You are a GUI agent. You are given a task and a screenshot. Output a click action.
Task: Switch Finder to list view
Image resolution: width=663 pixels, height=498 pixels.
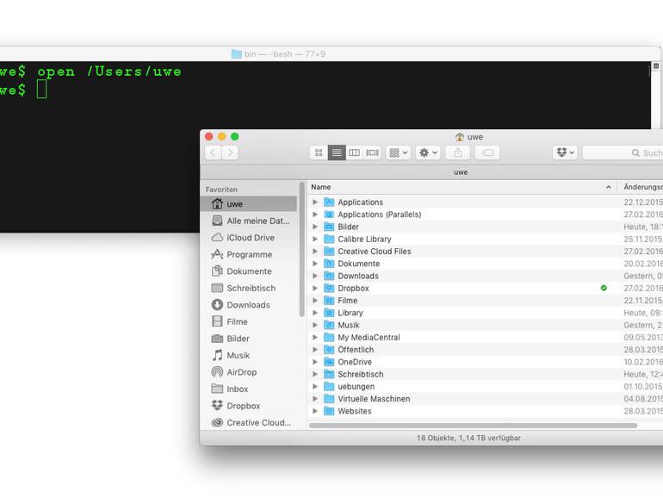click(337, 153)
